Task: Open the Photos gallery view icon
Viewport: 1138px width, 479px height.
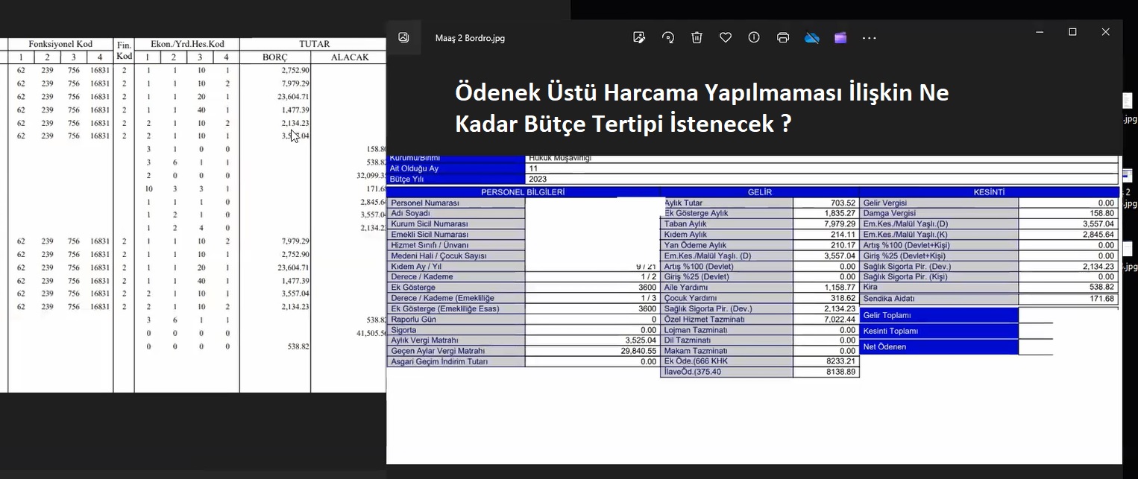Action: pyautogui.click(x=403, y=37)
